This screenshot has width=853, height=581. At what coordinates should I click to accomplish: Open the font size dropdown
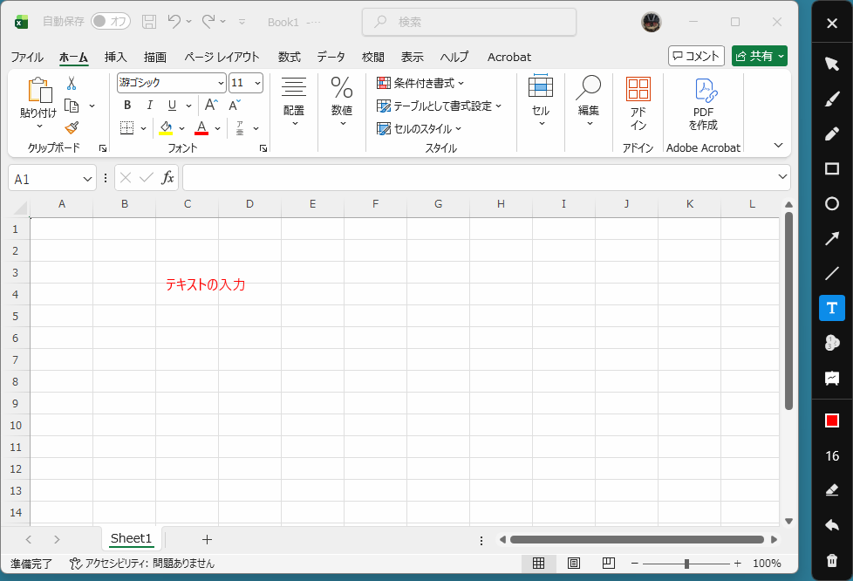click(x=257, y=82)
